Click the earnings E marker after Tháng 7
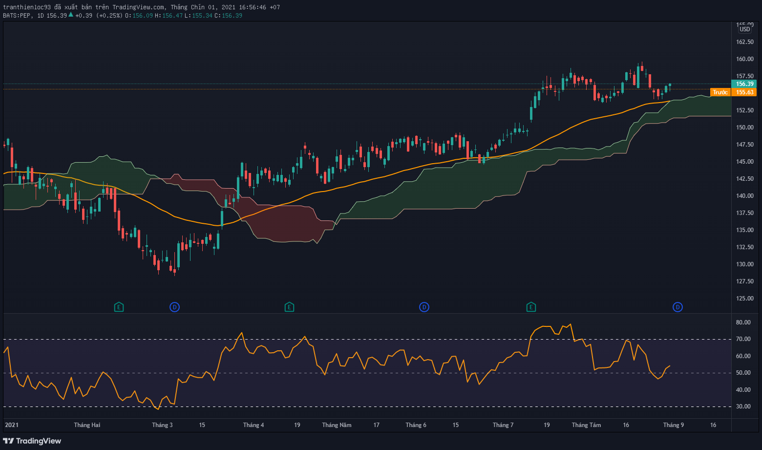Image resolution: width=762 pixels, height=450 pixels. [x=531, y=307]
